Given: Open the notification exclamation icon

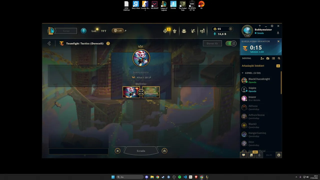Looking at the screenshot, I should [83, 31].
